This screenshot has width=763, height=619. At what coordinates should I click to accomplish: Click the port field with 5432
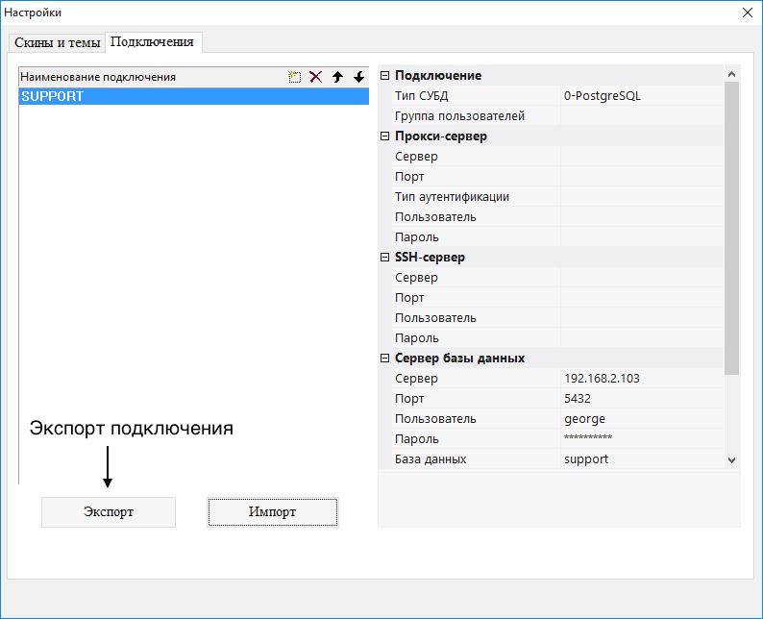(x=641, y=399)
